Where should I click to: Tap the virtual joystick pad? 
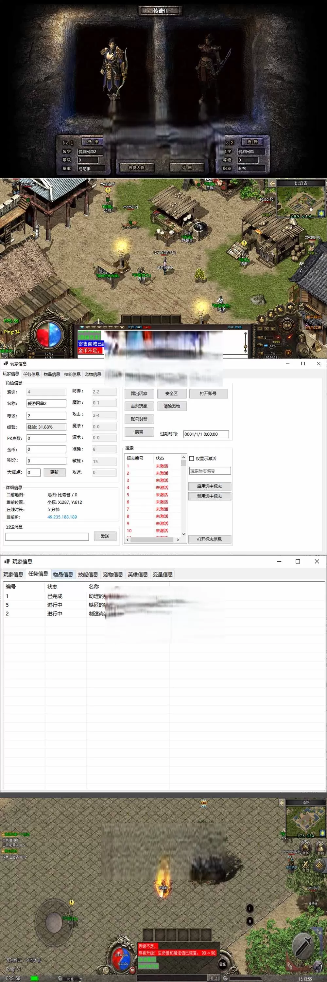[54, 922]
